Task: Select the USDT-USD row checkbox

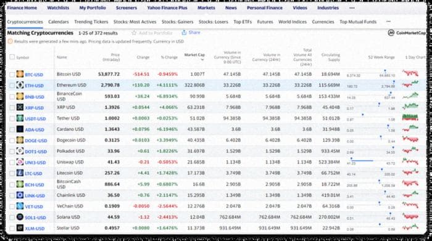Action: point(12,118)
